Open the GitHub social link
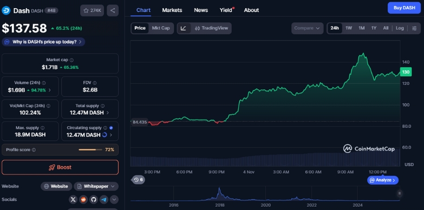Screen dimensions: 424x210 [x=94, y=200]
